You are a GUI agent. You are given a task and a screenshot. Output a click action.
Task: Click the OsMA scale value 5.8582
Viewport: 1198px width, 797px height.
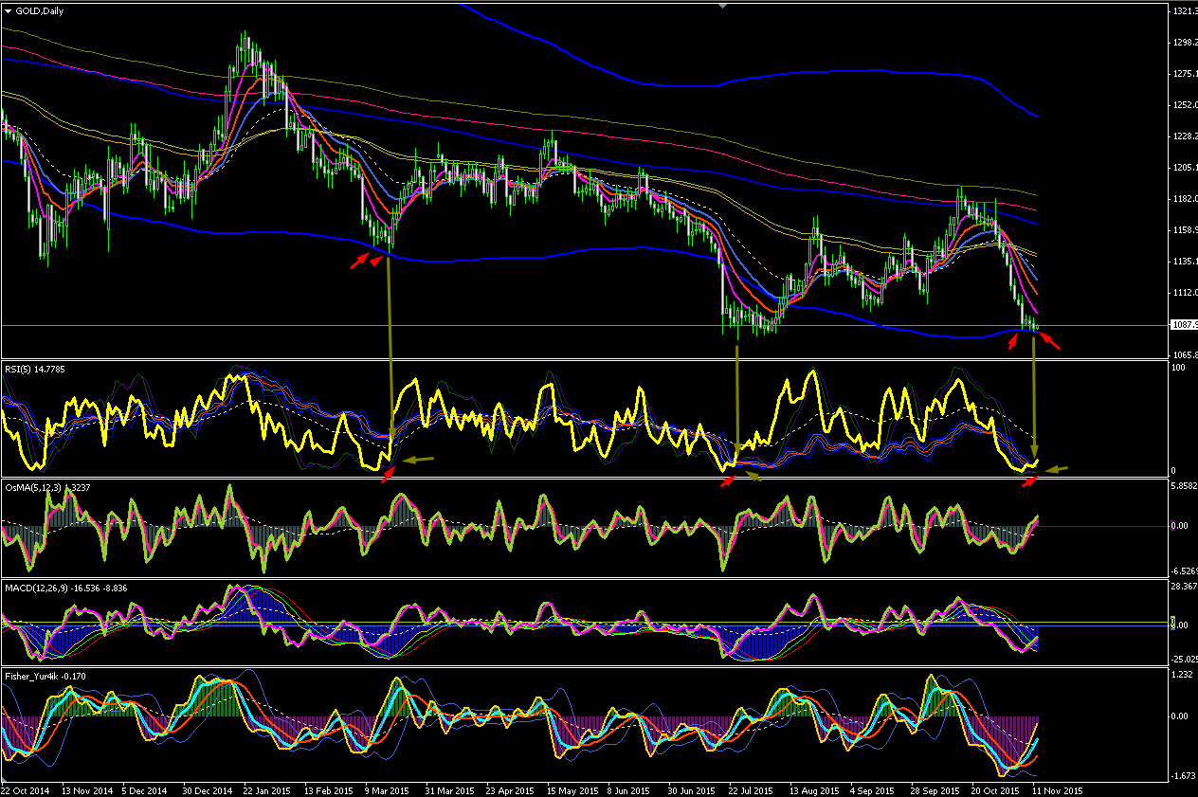click(1185, 485)
